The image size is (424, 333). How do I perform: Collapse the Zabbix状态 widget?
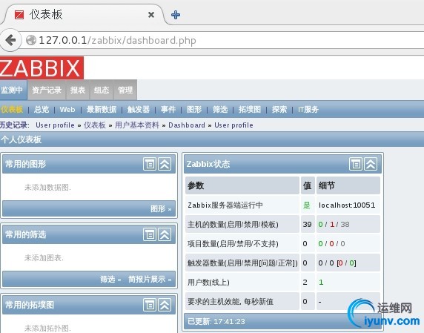[371, 164]
